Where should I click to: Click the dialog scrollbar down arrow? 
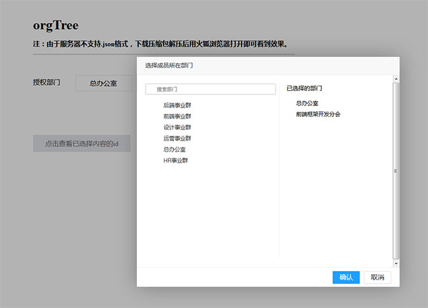396,262
